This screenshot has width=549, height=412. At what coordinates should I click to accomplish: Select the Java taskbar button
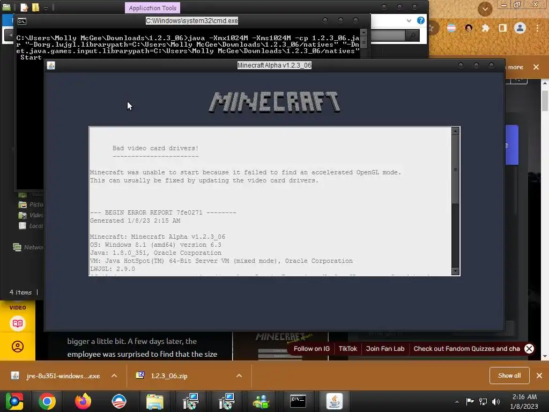point(335,401)
